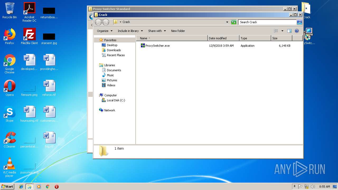Open Explorer help question mark
Viewport: 338px width, 190px height.
[297, 31]
